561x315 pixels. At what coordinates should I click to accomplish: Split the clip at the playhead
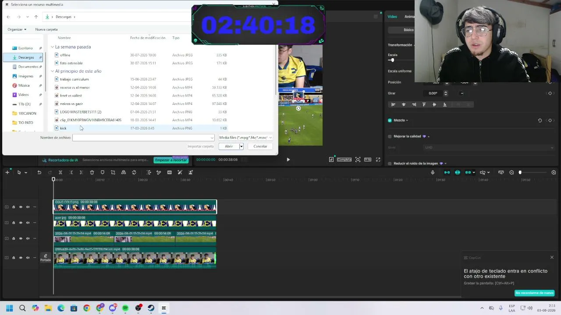60,172
